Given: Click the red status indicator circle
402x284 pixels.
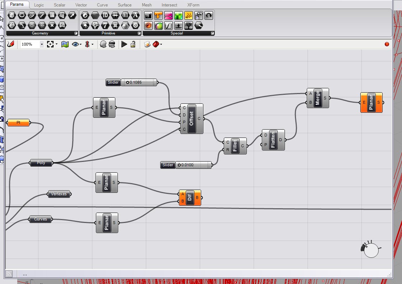Looking at the screenshot, I should tap(387, 44).
